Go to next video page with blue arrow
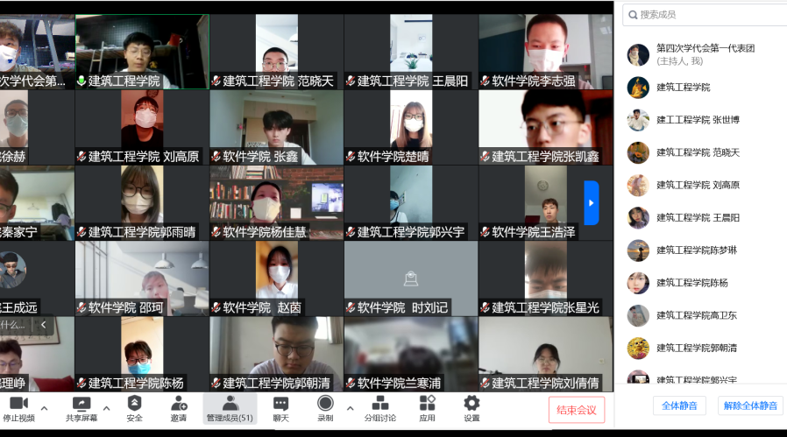The width and height of the screenshot is (787, 437). (x=592, y=202)
